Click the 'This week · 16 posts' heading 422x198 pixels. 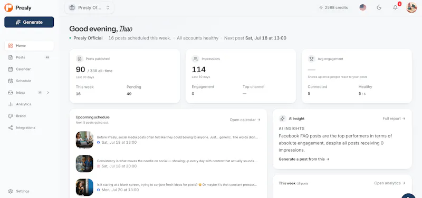pos(293,183)
